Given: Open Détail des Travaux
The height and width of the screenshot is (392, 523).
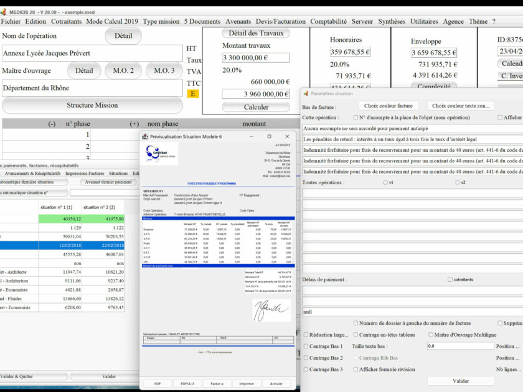Looking at the screenshot, I should [x=256, y=33].
